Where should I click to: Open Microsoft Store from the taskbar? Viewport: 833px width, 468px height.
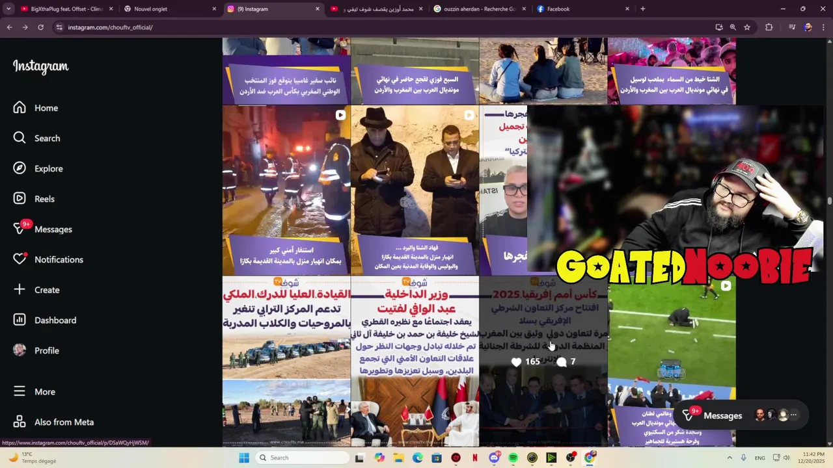437,458
